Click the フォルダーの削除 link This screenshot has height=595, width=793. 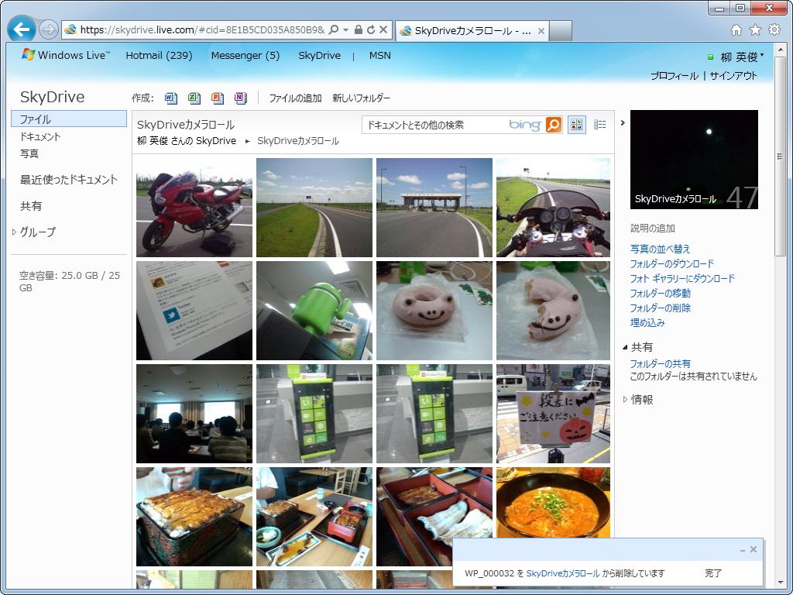[659, 309]
